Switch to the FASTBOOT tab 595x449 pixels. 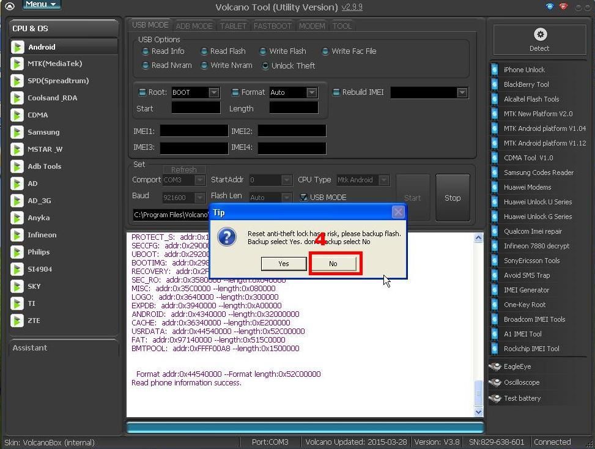pyautogui.click(x=272, y=26)
